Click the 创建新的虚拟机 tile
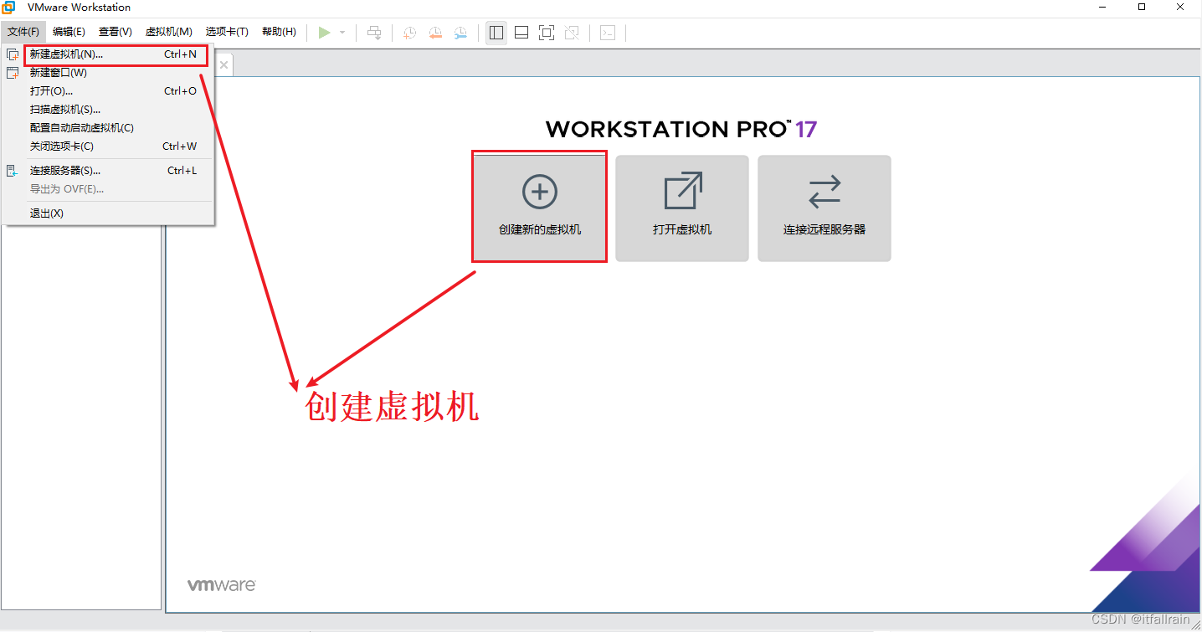 (x=540, y=208)
